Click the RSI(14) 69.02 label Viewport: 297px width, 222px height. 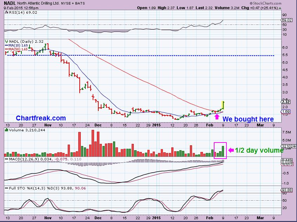pos(21,13)
